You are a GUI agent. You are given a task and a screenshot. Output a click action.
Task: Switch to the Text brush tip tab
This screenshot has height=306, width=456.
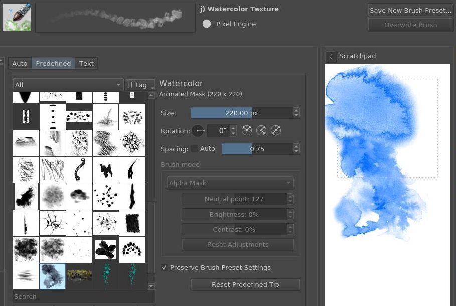86,63
